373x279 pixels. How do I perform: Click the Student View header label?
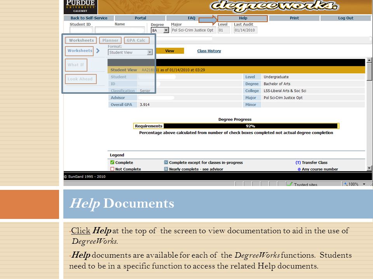pyautogui.click(x=124, y=70)
